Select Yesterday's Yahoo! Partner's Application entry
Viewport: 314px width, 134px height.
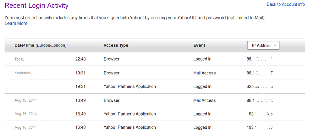click(130, 87)
